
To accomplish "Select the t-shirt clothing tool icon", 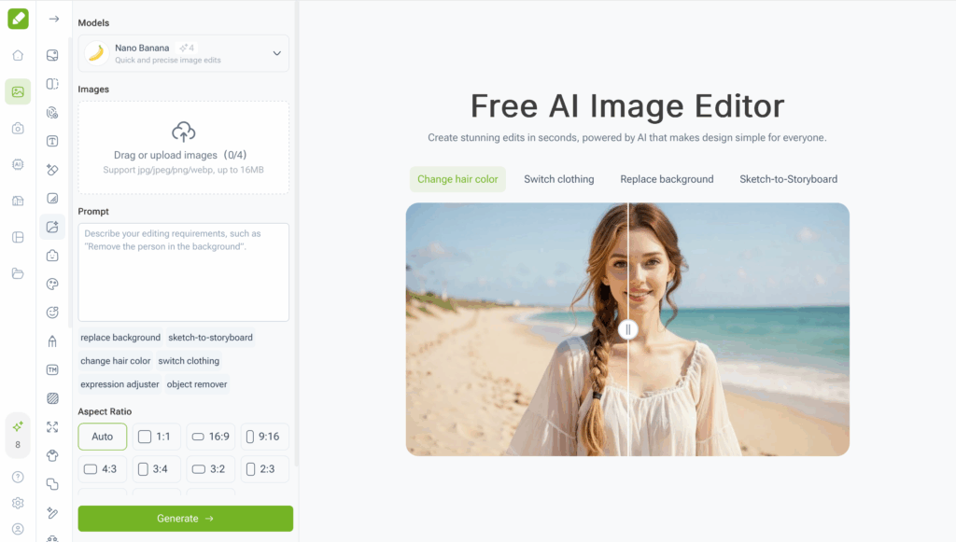I will tap(52, 452).
